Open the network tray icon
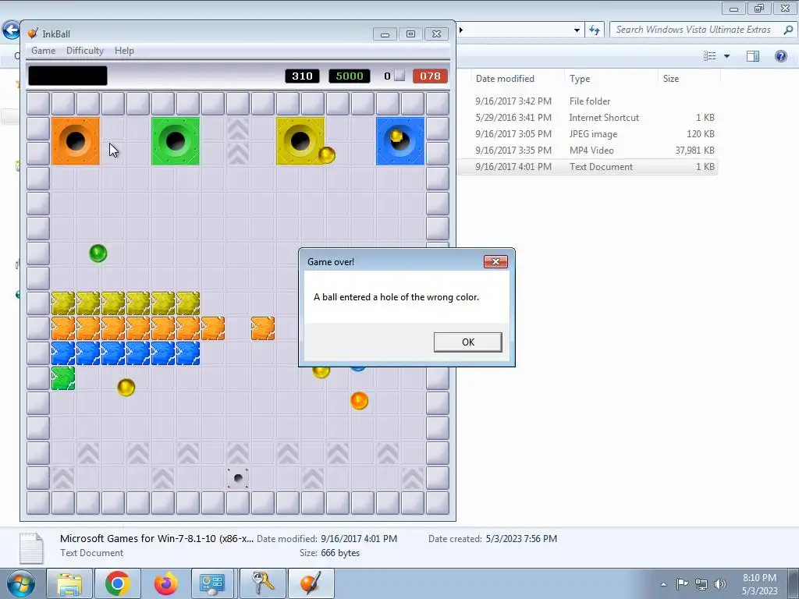This screenshot has height=599, width=799. point(701,584)
